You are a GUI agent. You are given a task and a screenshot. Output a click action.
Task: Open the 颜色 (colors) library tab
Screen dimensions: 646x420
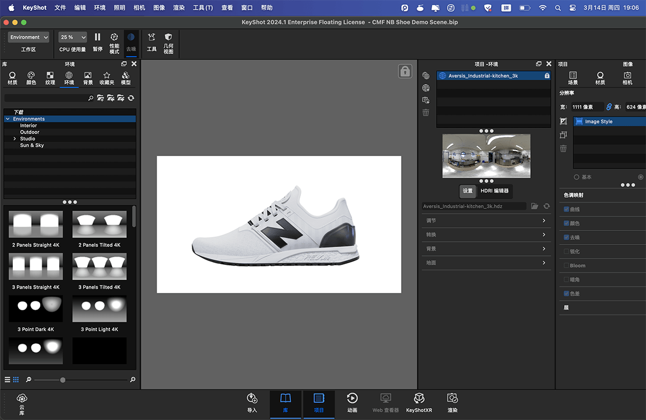(31, 79)
